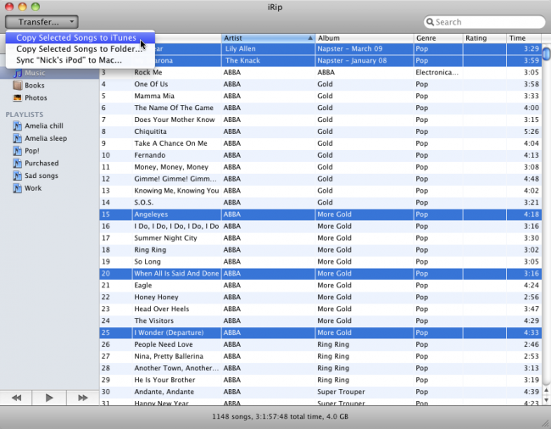Click the Purchased playlist icon
Screen dimensions: 551x429
[17, 164]
